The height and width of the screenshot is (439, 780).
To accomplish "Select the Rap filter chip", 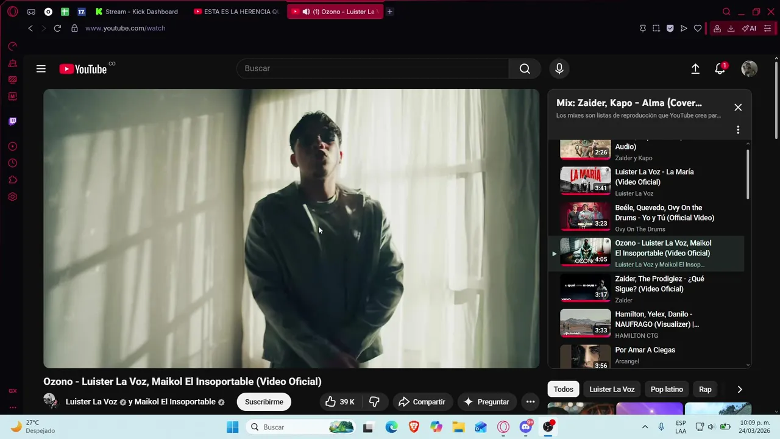I will [x=705, y=389].
